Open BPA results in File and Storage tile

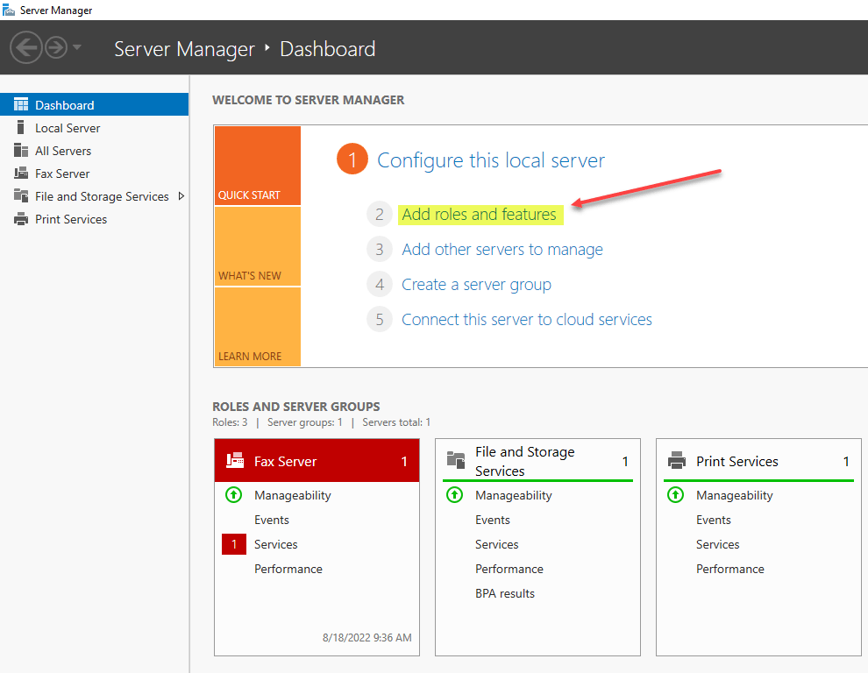pyautogui.click(x=505, y=593)
